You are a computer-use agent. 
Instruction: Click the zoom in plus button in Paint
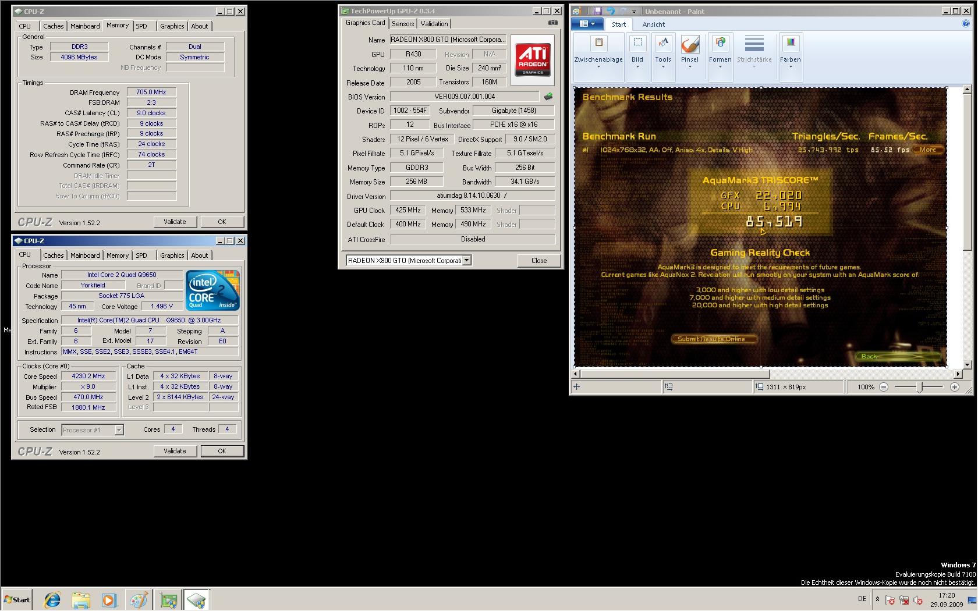point(955,387)
